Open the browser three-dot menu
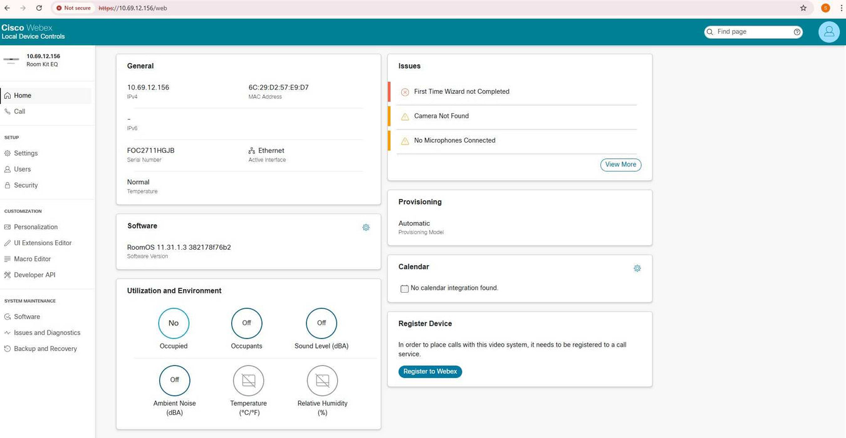 (x=842, y=8)
